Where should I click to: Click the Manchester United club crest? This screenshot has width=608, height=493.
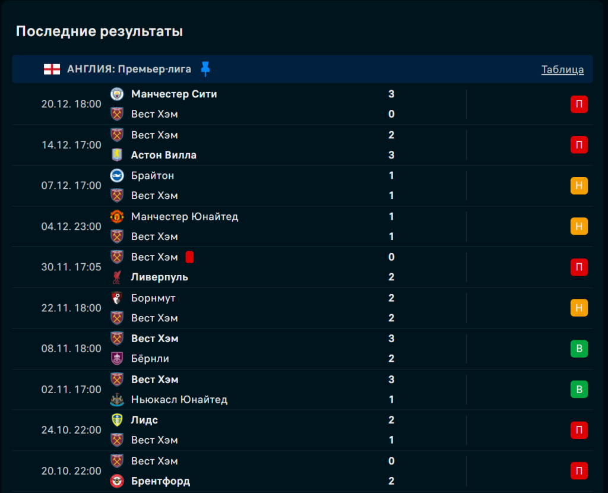117,216
